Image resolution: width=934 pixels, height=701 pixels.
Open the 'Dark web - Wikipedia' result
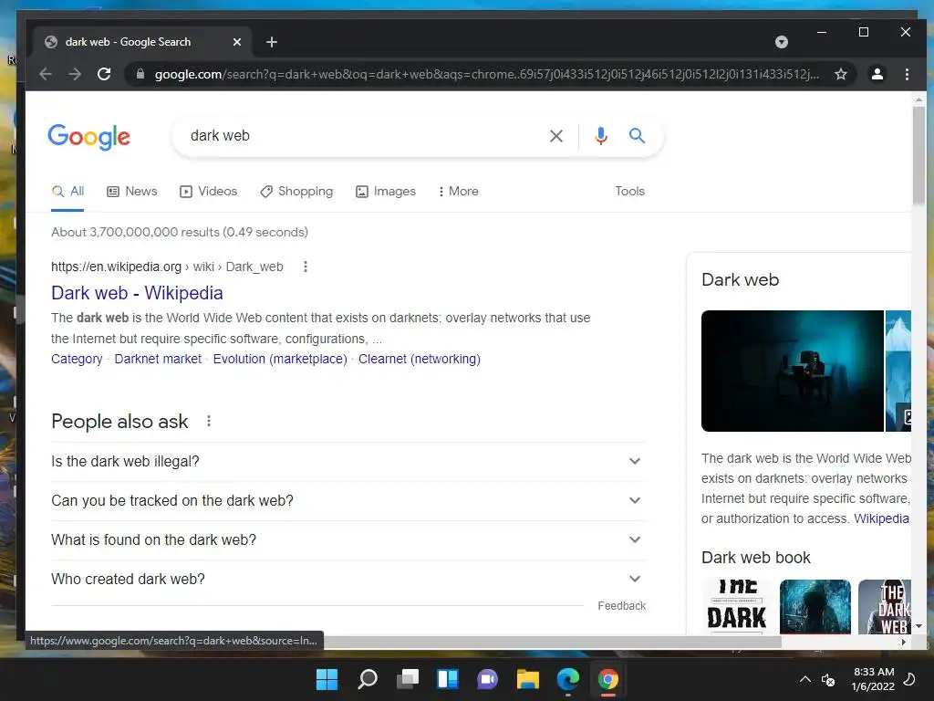point(137,293)
